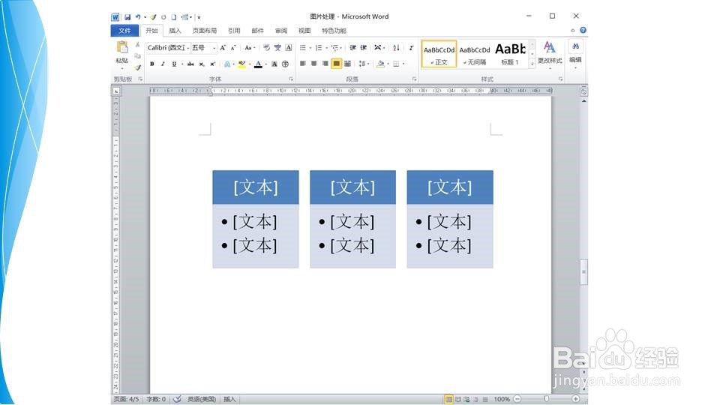The width and height of the screenshot is (720, 405).
Task: Click the 更改样式 Change Styles button
Action: click(550, 53)
